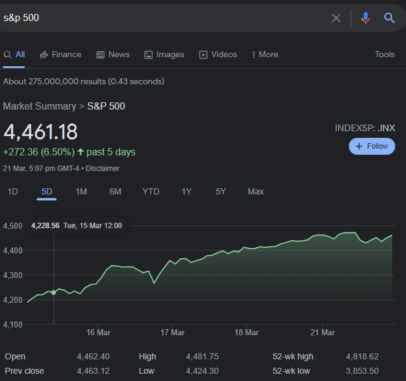This screenshot has width=406, height=381.
Task: Click the 17 Mar axis label
Action: [173, 332]
